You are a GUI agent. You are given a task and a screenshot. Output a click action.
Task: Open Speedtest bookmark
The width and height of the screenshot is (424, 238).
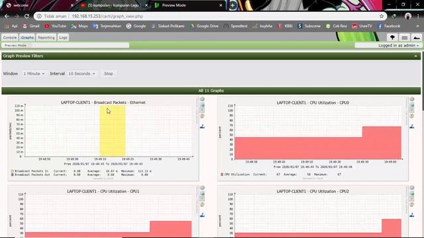point(236,26)
